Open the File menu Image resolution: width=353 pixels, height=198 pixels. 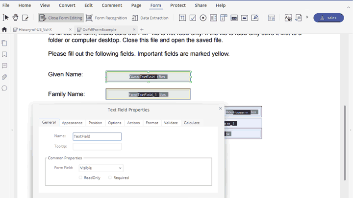click(6, 5)
